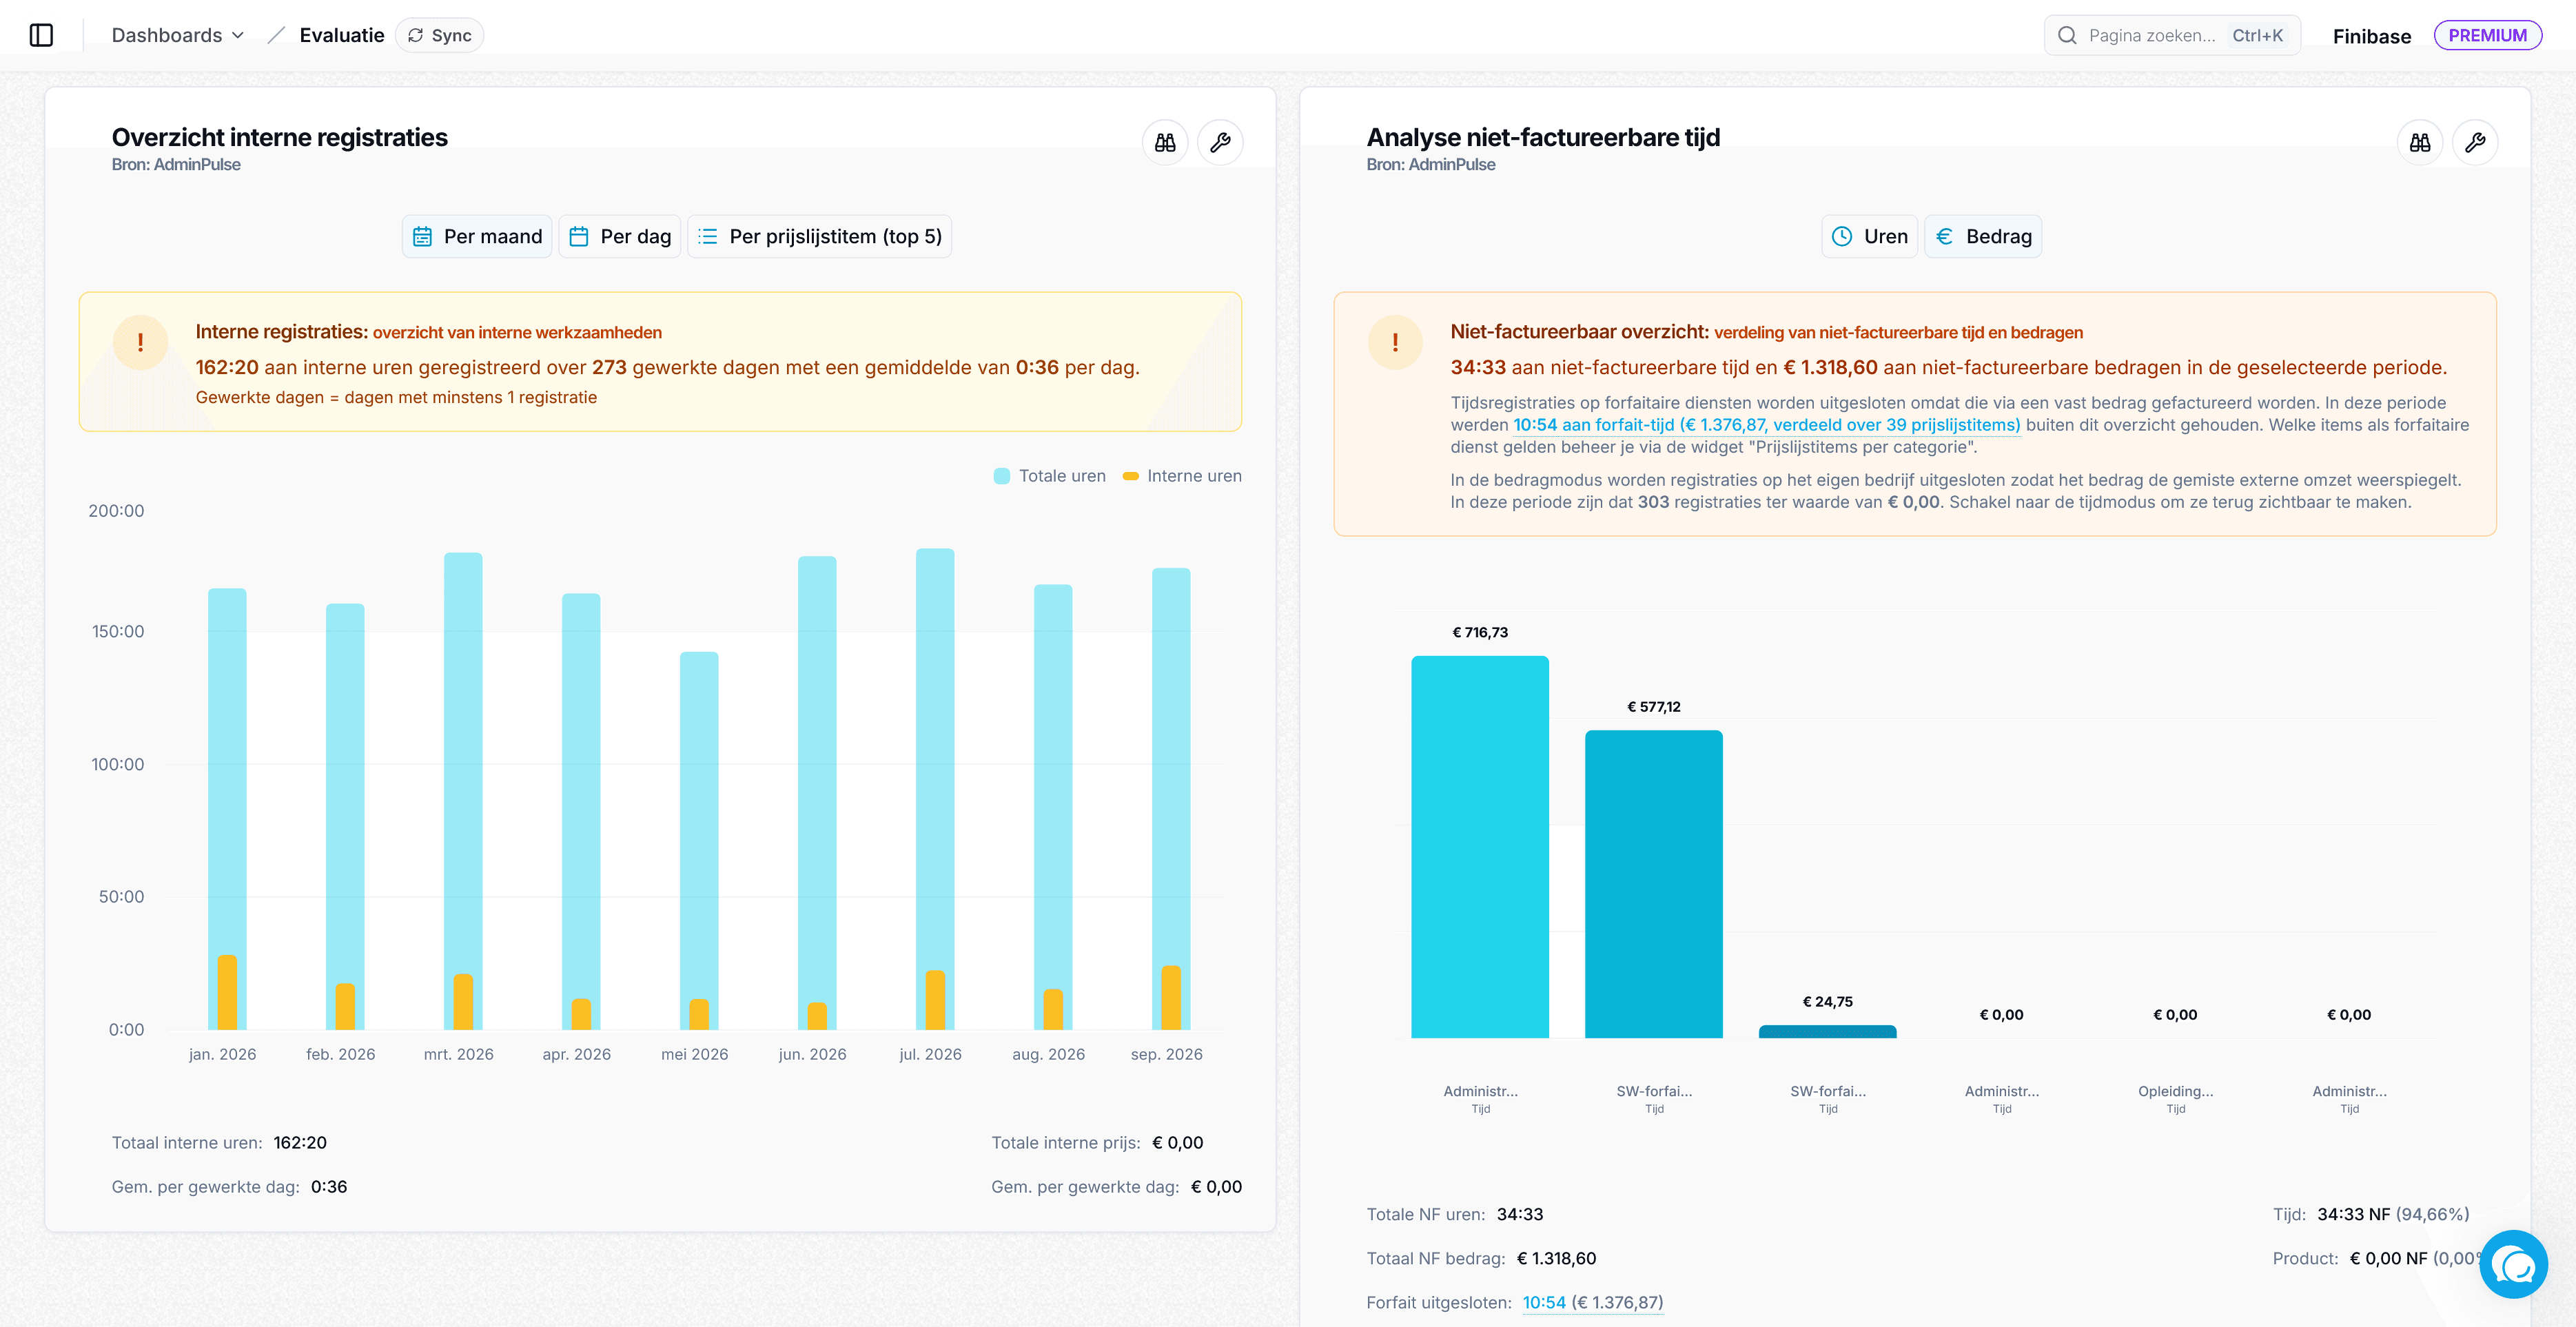Screen dimensions: 2576x1327
Task: Click the mei 2026 axis label
Action: click(x=695, y=1054)
